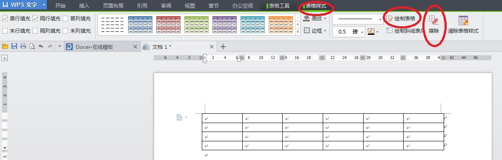The height and width of the screenshot is (160, 502).
Task: Click the 清除表格样式 icon
Action: coord(463,21)
